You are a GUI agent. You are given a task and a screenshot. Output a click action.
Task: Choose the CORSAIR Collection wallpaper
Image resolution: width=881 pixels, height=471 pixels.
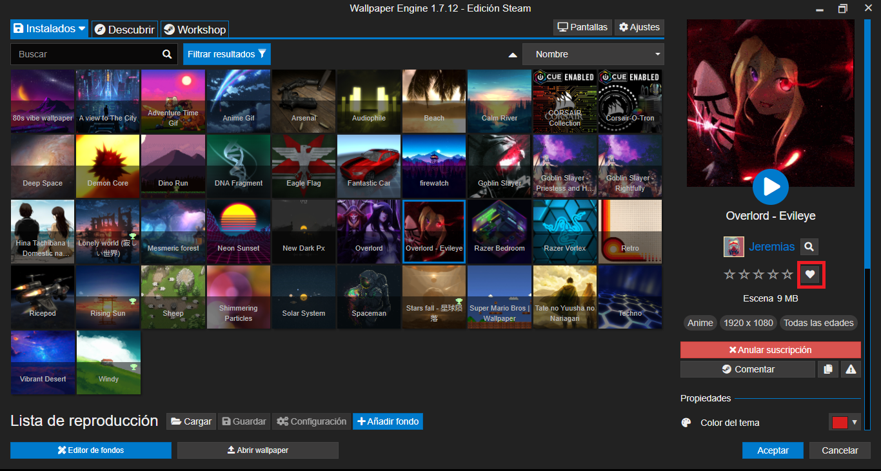click(565, 101)
